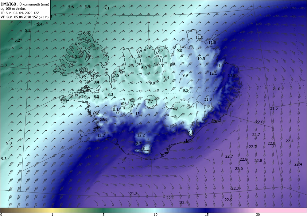Click the 6.8 value on Snæfellsnes peninsula
This screenshot has height=217, width=307.
[64, 100]
